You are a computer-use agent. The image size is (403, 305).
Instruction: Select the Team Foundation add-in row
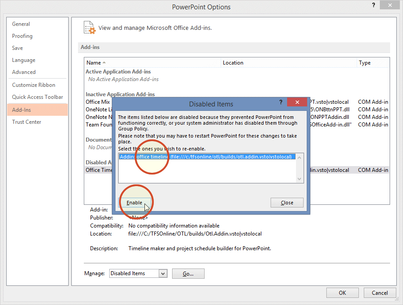(99, 124)
